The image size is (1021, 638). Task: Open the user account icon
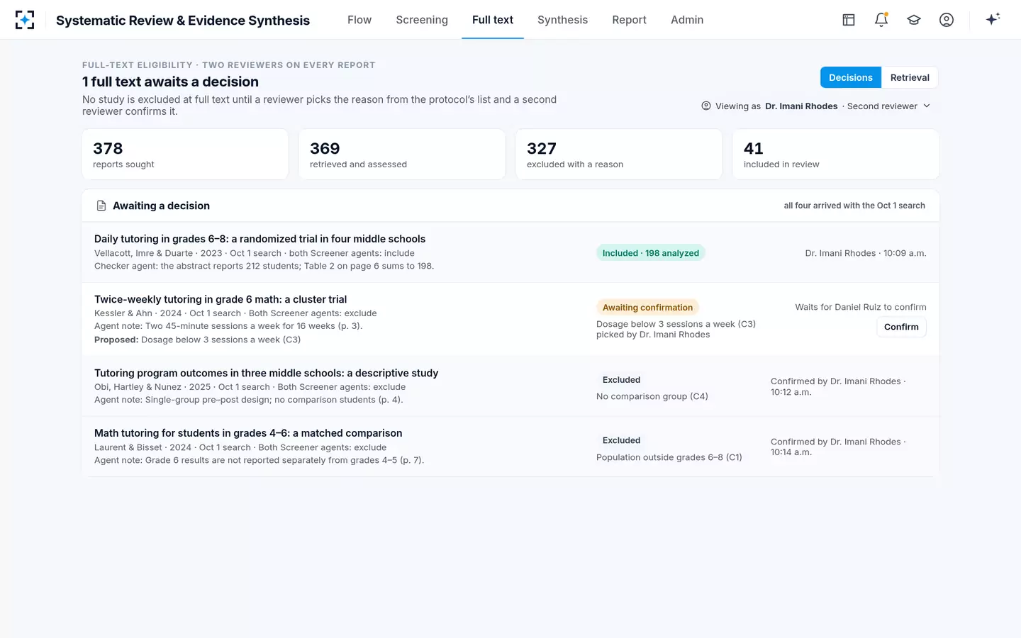pos(947,20)
